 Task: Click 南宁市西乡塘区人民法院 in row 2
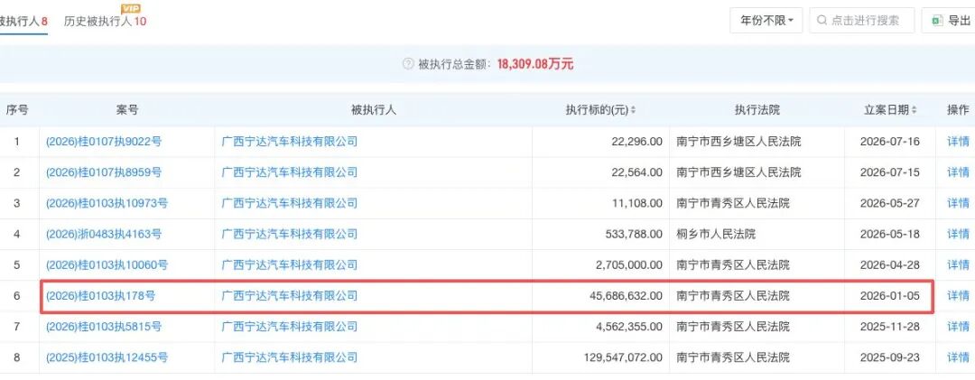tap(738, 172)
